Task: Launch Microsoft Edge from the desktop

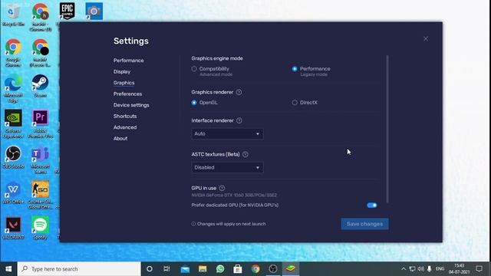Action: 13,89
